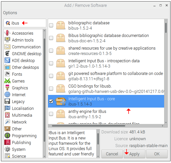The height and width of the screenshot is (163, 171).
Task: Click the category list vertical scrollbar
Action: 44,90
